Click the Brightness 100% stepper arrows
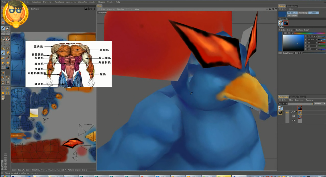 (302, 53)
